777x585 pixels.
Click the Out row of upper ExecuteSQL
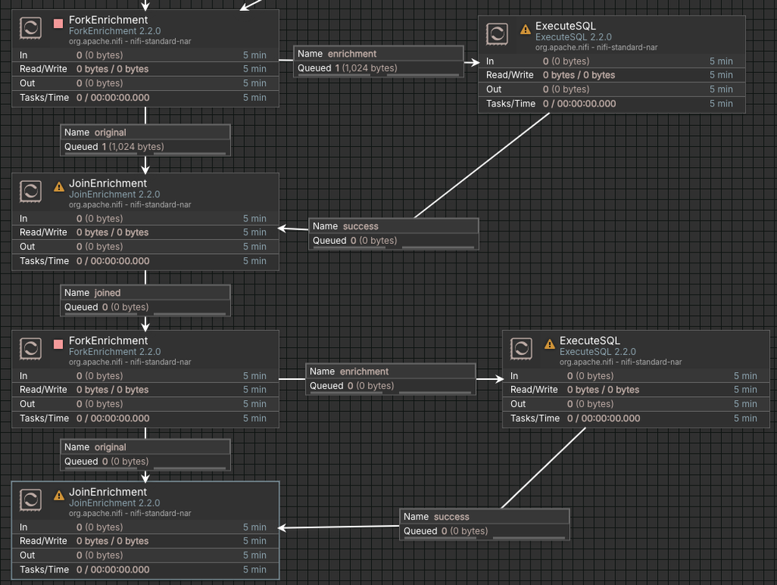pyautogui.click(x=611, y=89)
